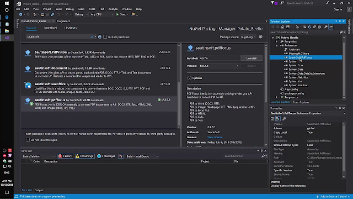Screen dimensions: 353x199
Task: Expand the Program.cs node in Solution Explorer
Action: coord(276,97)
